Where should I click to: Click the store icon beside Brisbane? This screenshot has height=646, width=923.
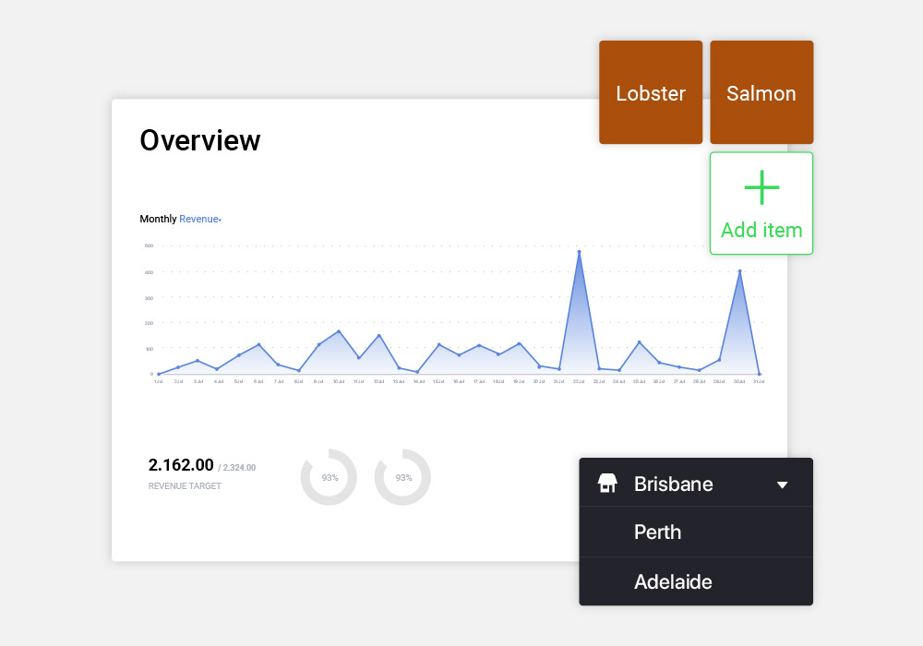tap(607, 483)
